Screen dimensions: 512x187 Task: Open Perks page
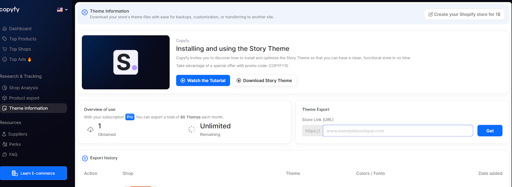coord(15,144)
